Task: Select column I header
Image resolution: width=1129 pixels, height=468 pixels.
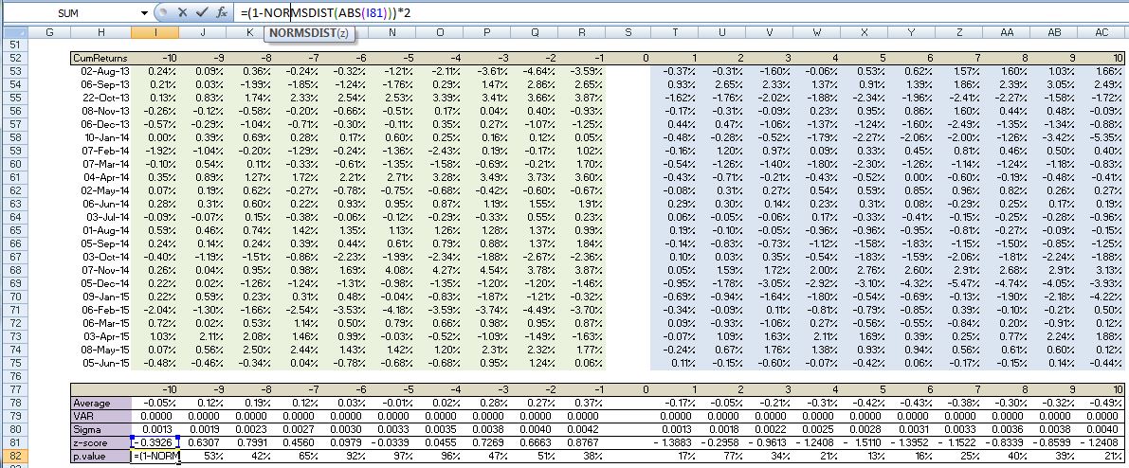Action: pyautogui.click(x=155, y=33)
